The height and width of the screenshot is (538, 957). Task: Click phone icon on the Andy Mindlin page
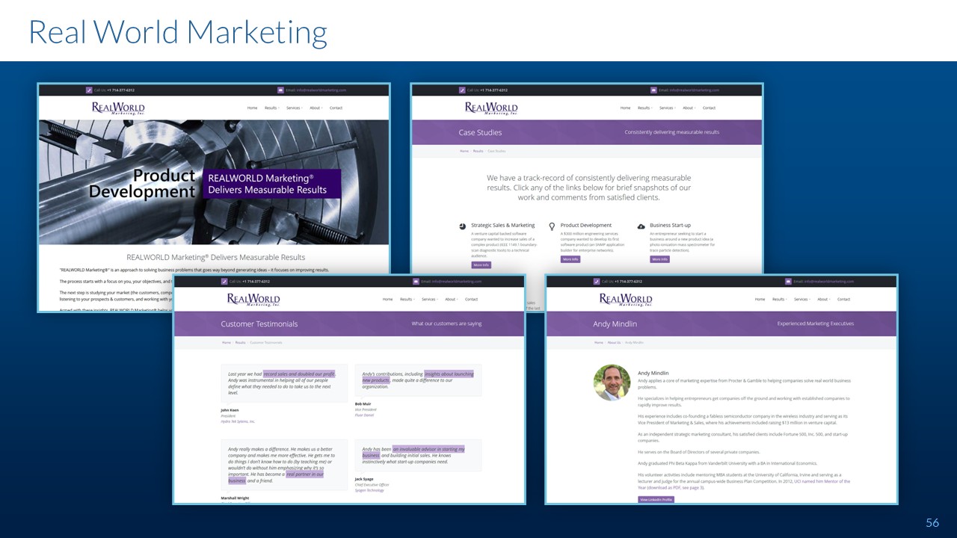[597, 282]
